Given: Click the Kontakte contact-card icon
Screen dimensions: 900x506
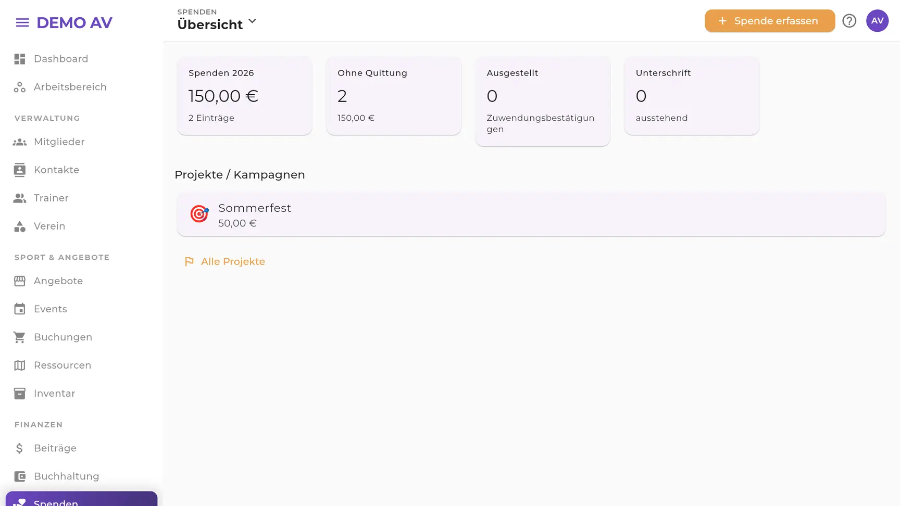Looking at the screenshot, I should pos(20,170).
